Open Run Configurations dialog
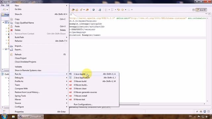 [x=94, y=104]
